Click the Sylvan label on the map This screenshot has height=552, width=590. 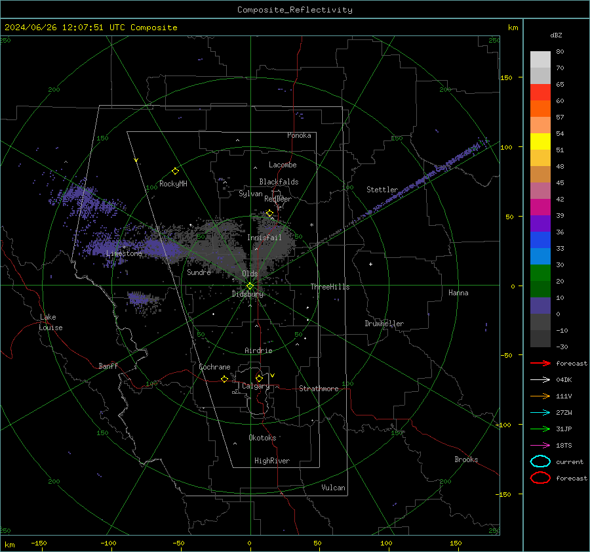(250, 194)
